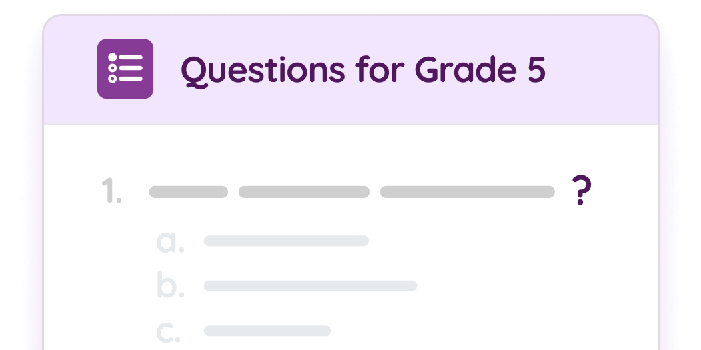Click the purple quiz list icon
The height and width of the screenshot is (350, 701).
125,69
